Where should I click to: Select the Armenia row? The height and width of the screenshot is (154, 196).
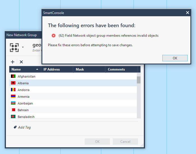pyautogui.click(x=73, y=97)
